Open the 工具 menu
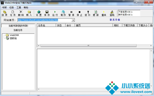Viewport: 154px width, 96px height. coord(19,8)
